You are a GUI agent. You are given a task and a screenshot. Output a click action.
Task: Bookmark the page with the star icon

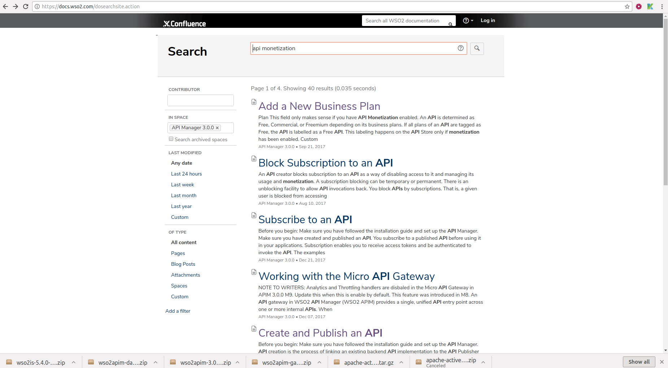point(628,6)
